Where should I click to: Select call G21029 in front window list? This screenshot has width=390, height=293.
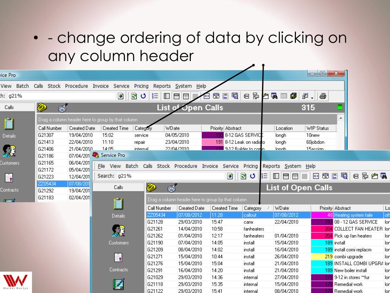pyautogui.click(x=268, y=277)
